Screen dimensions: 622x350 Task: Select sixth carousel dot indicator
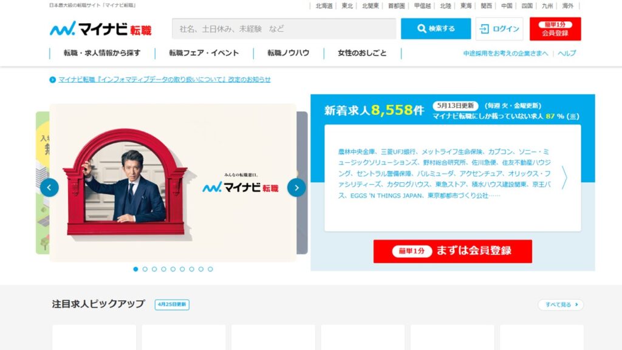(182, 269)
